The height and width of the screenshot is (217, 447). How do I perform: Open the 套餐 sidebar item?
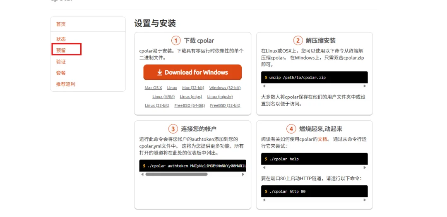point(61,73)
